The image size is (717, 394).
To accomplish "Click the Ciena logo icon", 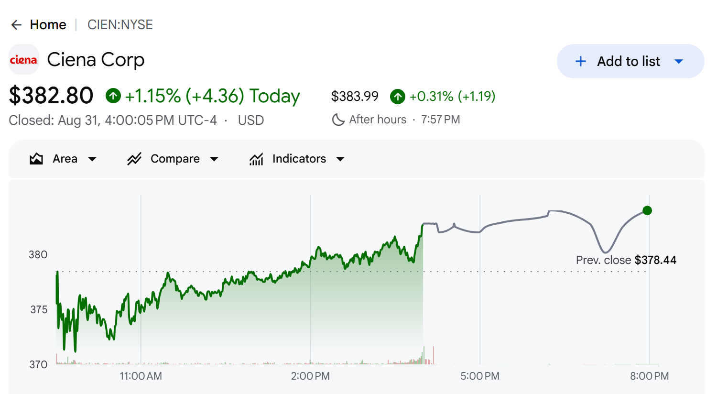I will pos(23,60).
